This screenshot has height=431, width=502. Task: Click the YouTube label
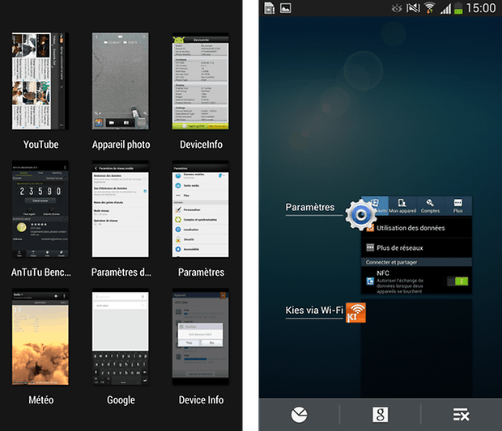click(40, 145)
